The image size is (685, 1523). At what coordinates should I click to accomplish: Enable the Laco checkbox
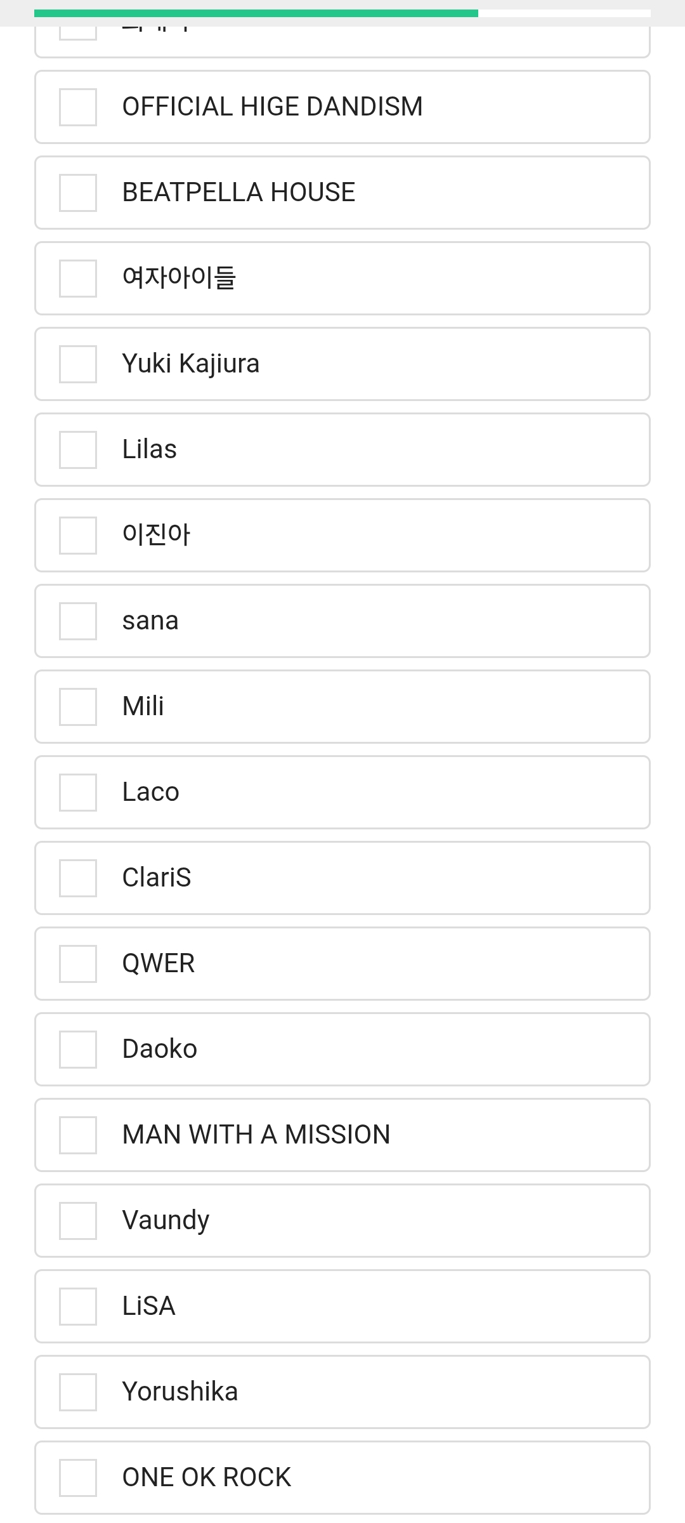(x=78, y=793)
